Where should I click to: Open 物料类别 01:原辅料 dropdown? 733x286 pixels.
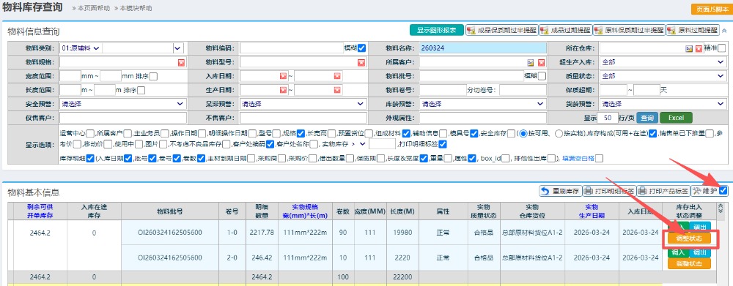81,48
